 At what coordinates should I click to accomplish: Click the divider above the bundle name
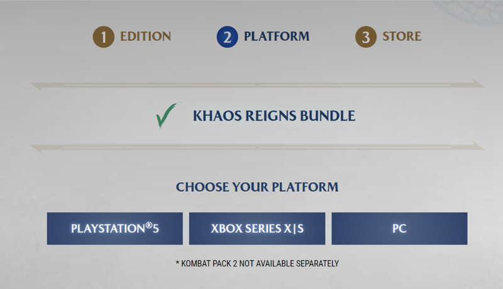pos(257,85)
